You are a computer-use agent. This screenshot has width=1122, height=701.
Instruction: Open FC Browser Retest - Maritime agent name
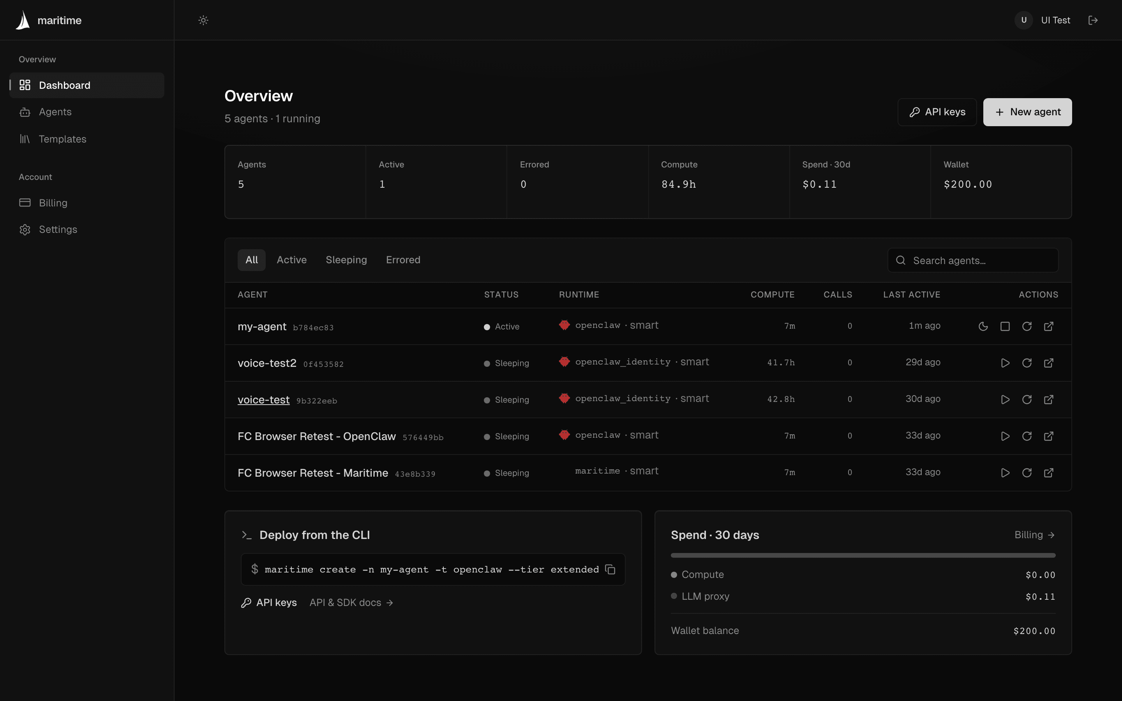click(313, 473)
